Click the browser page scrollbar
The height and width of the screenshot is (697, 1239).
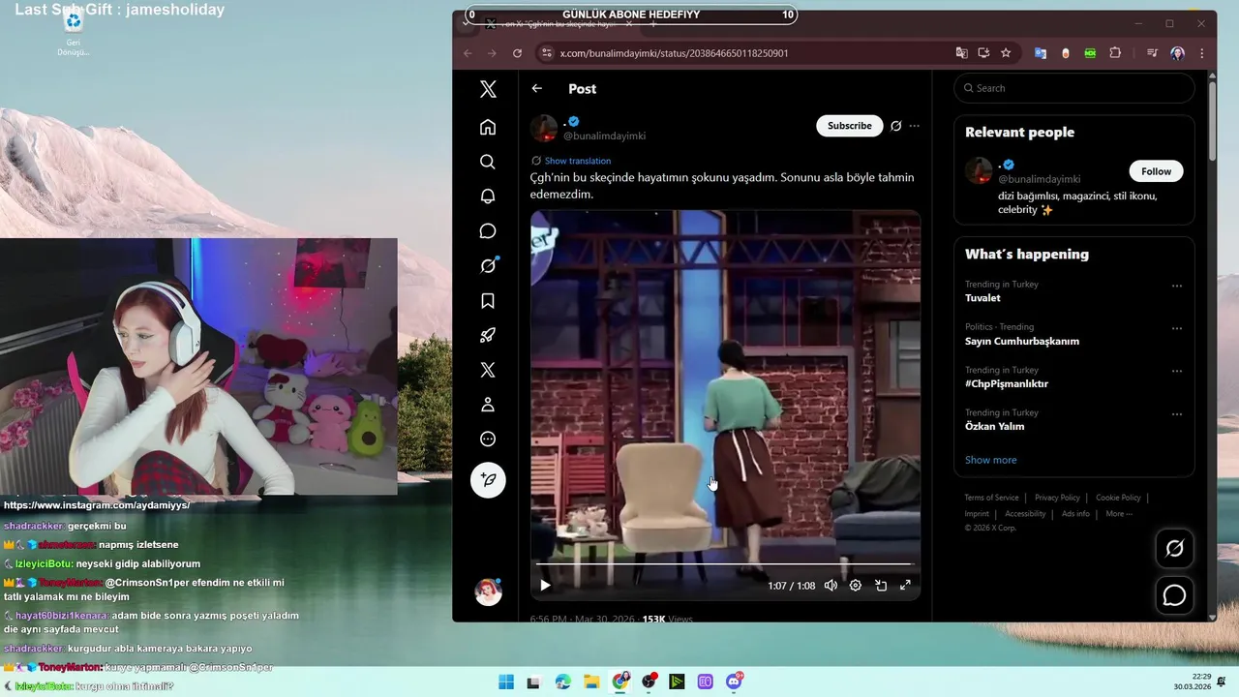[1212, 121]
